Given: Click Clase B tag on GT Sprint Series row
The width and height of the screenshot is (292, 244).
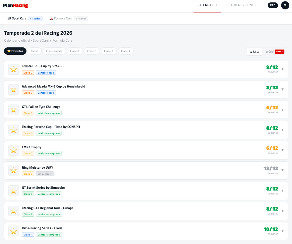Looking at the screenshot, I should pyautogui.click(x=28, y=194).
